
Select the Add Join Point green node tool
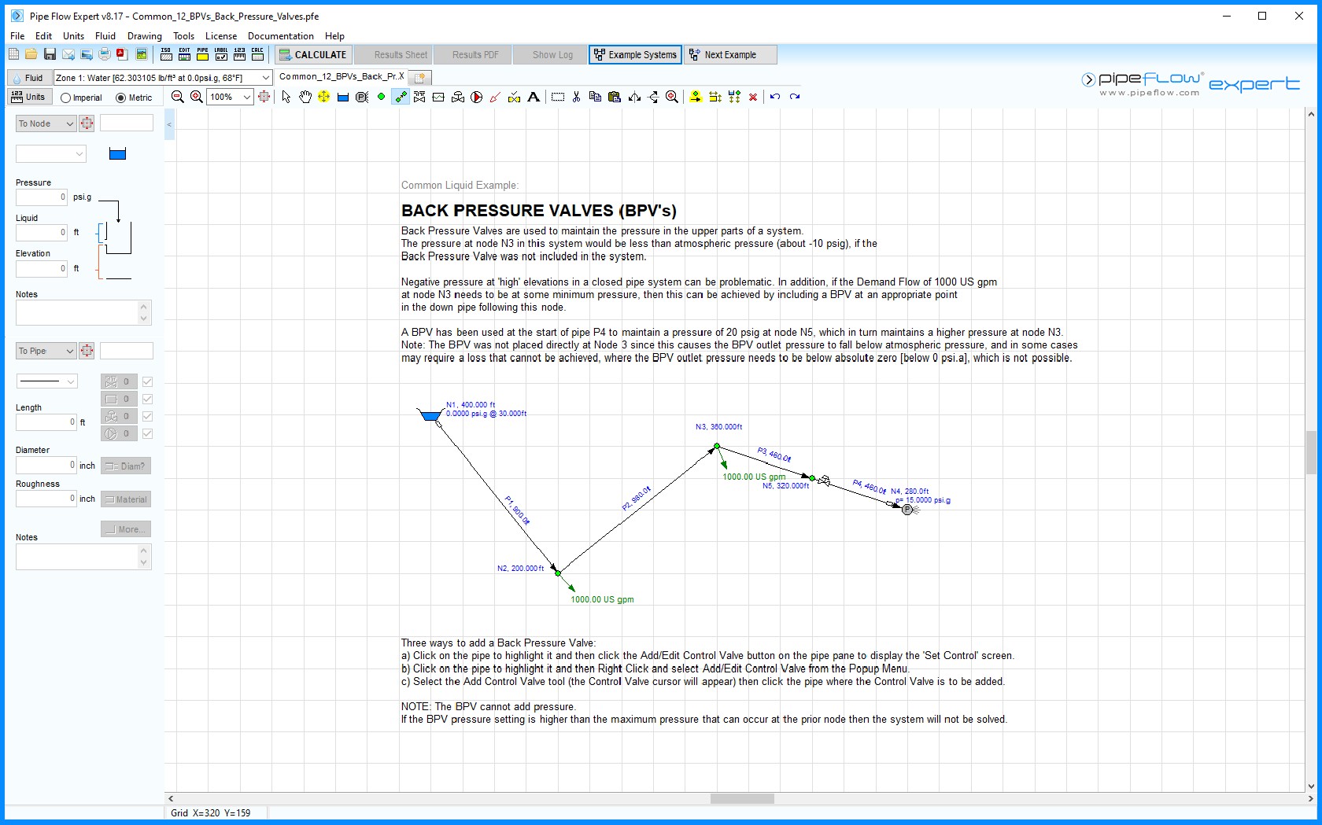[381, 97]
